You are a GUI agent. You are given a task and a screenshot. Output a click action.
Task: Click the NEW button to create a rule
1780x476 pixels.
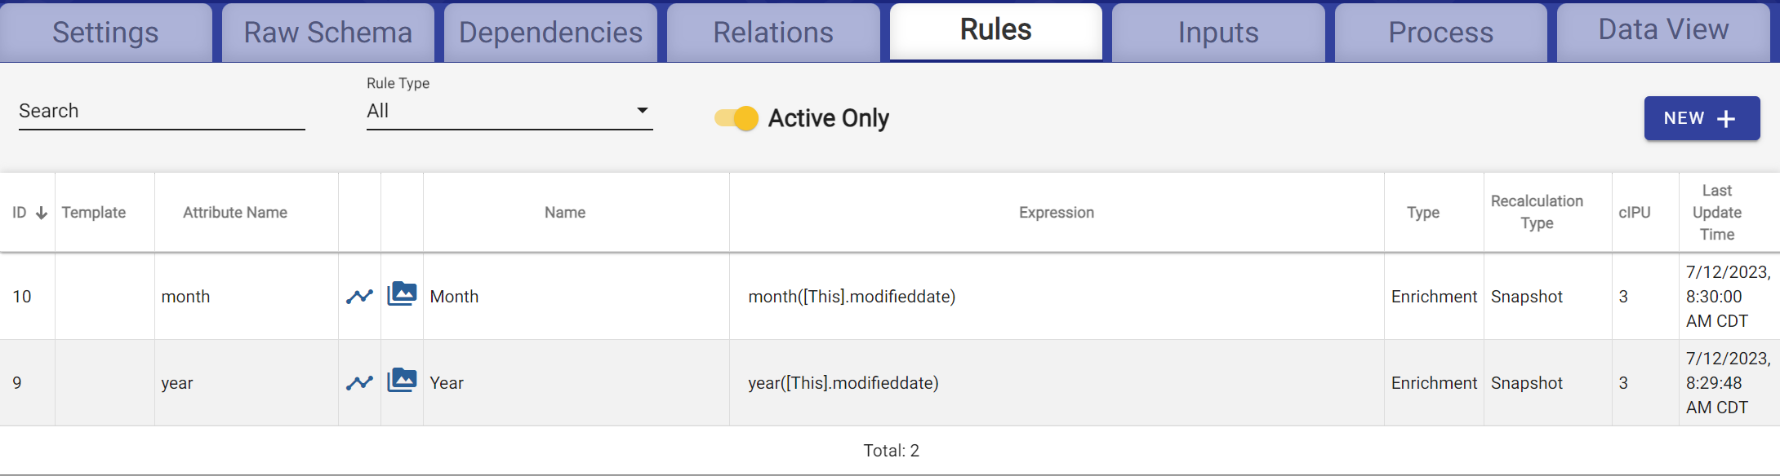1702,118
